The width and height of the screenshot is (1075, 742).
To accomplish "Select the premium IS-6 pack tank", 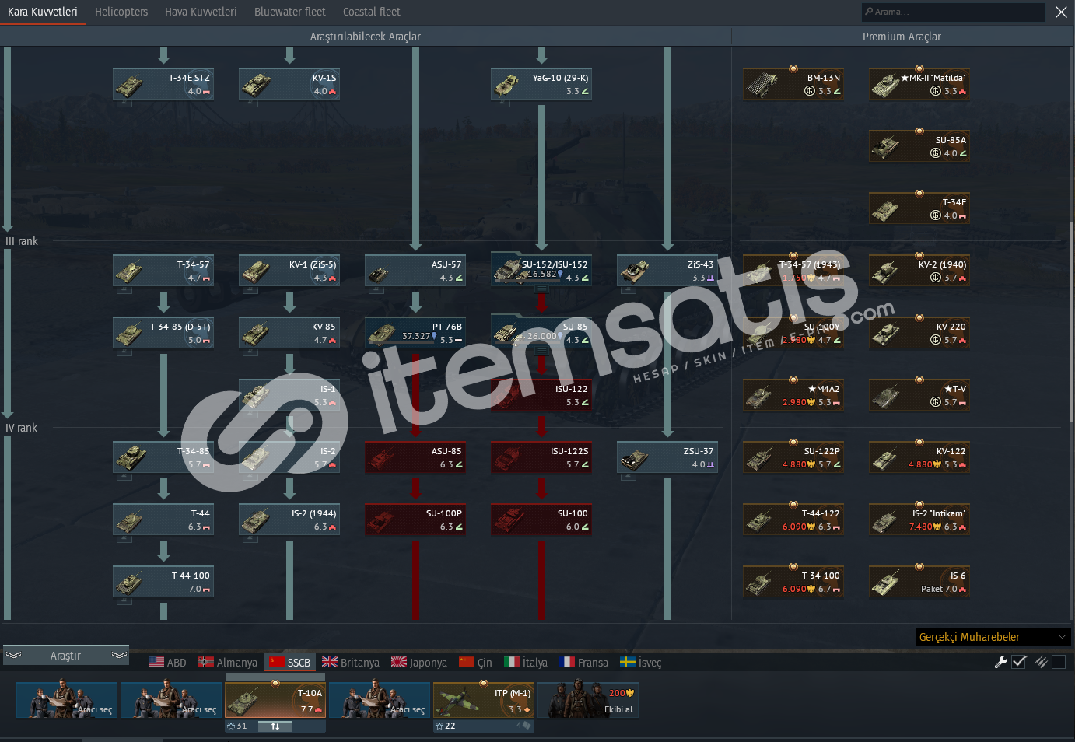I will pyautogui.click(x=919, y=582).
